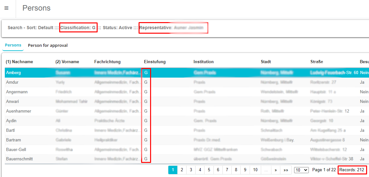This screenshot has height=177, width=369.
Task: Go to page 5
Action: 209,170
